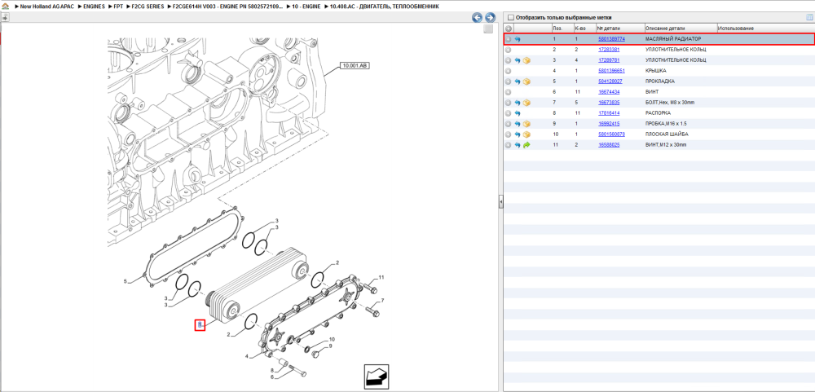Select callout 8 on the diagram
Screen dimensions: 815x392
[272, 370]
